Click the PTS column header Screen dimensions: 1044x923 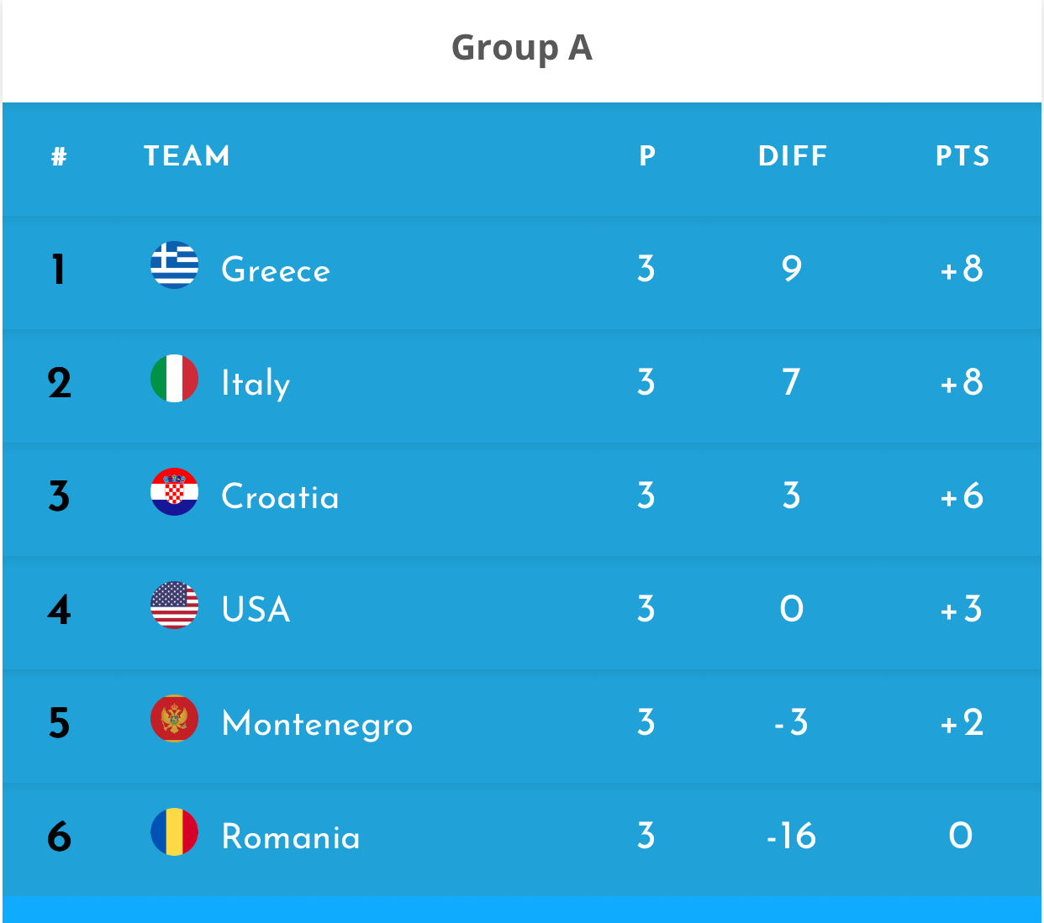pos(962,156)
